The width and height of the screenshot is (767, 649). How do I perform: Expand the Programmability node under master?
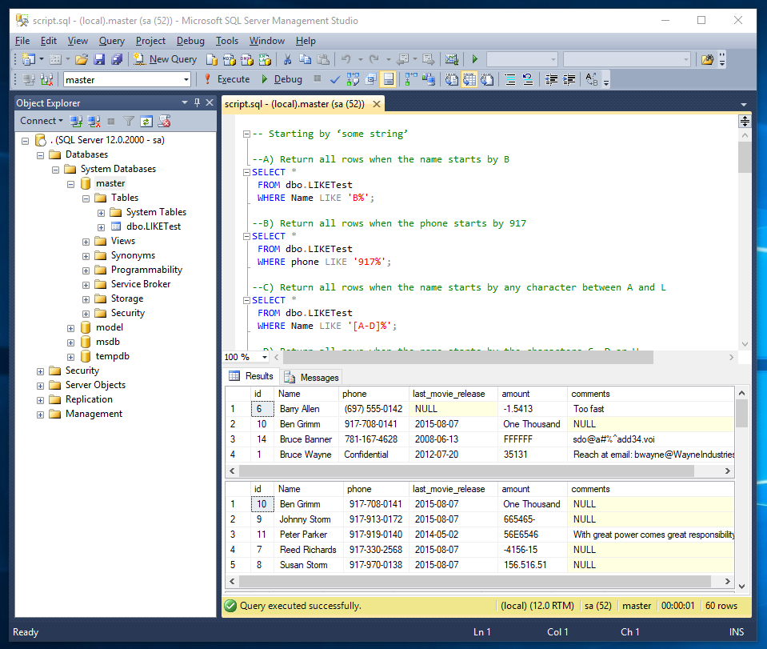[86, 270]
